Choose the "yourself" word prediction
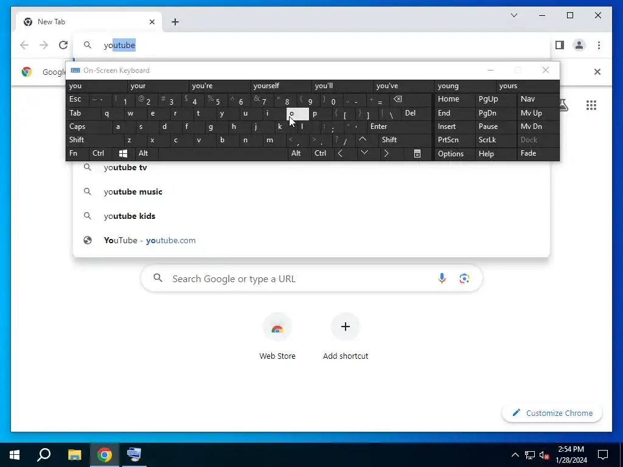The height and width of the screenshot is (467, 623). pyautogui.click(x=281, y=86)
